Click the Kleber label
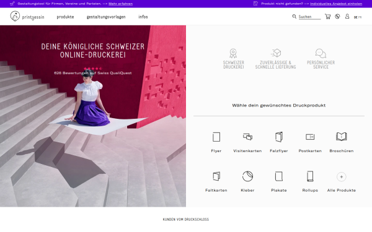Image resolution: width=372 pixels, height=232 pixels. tap(247, 190)
